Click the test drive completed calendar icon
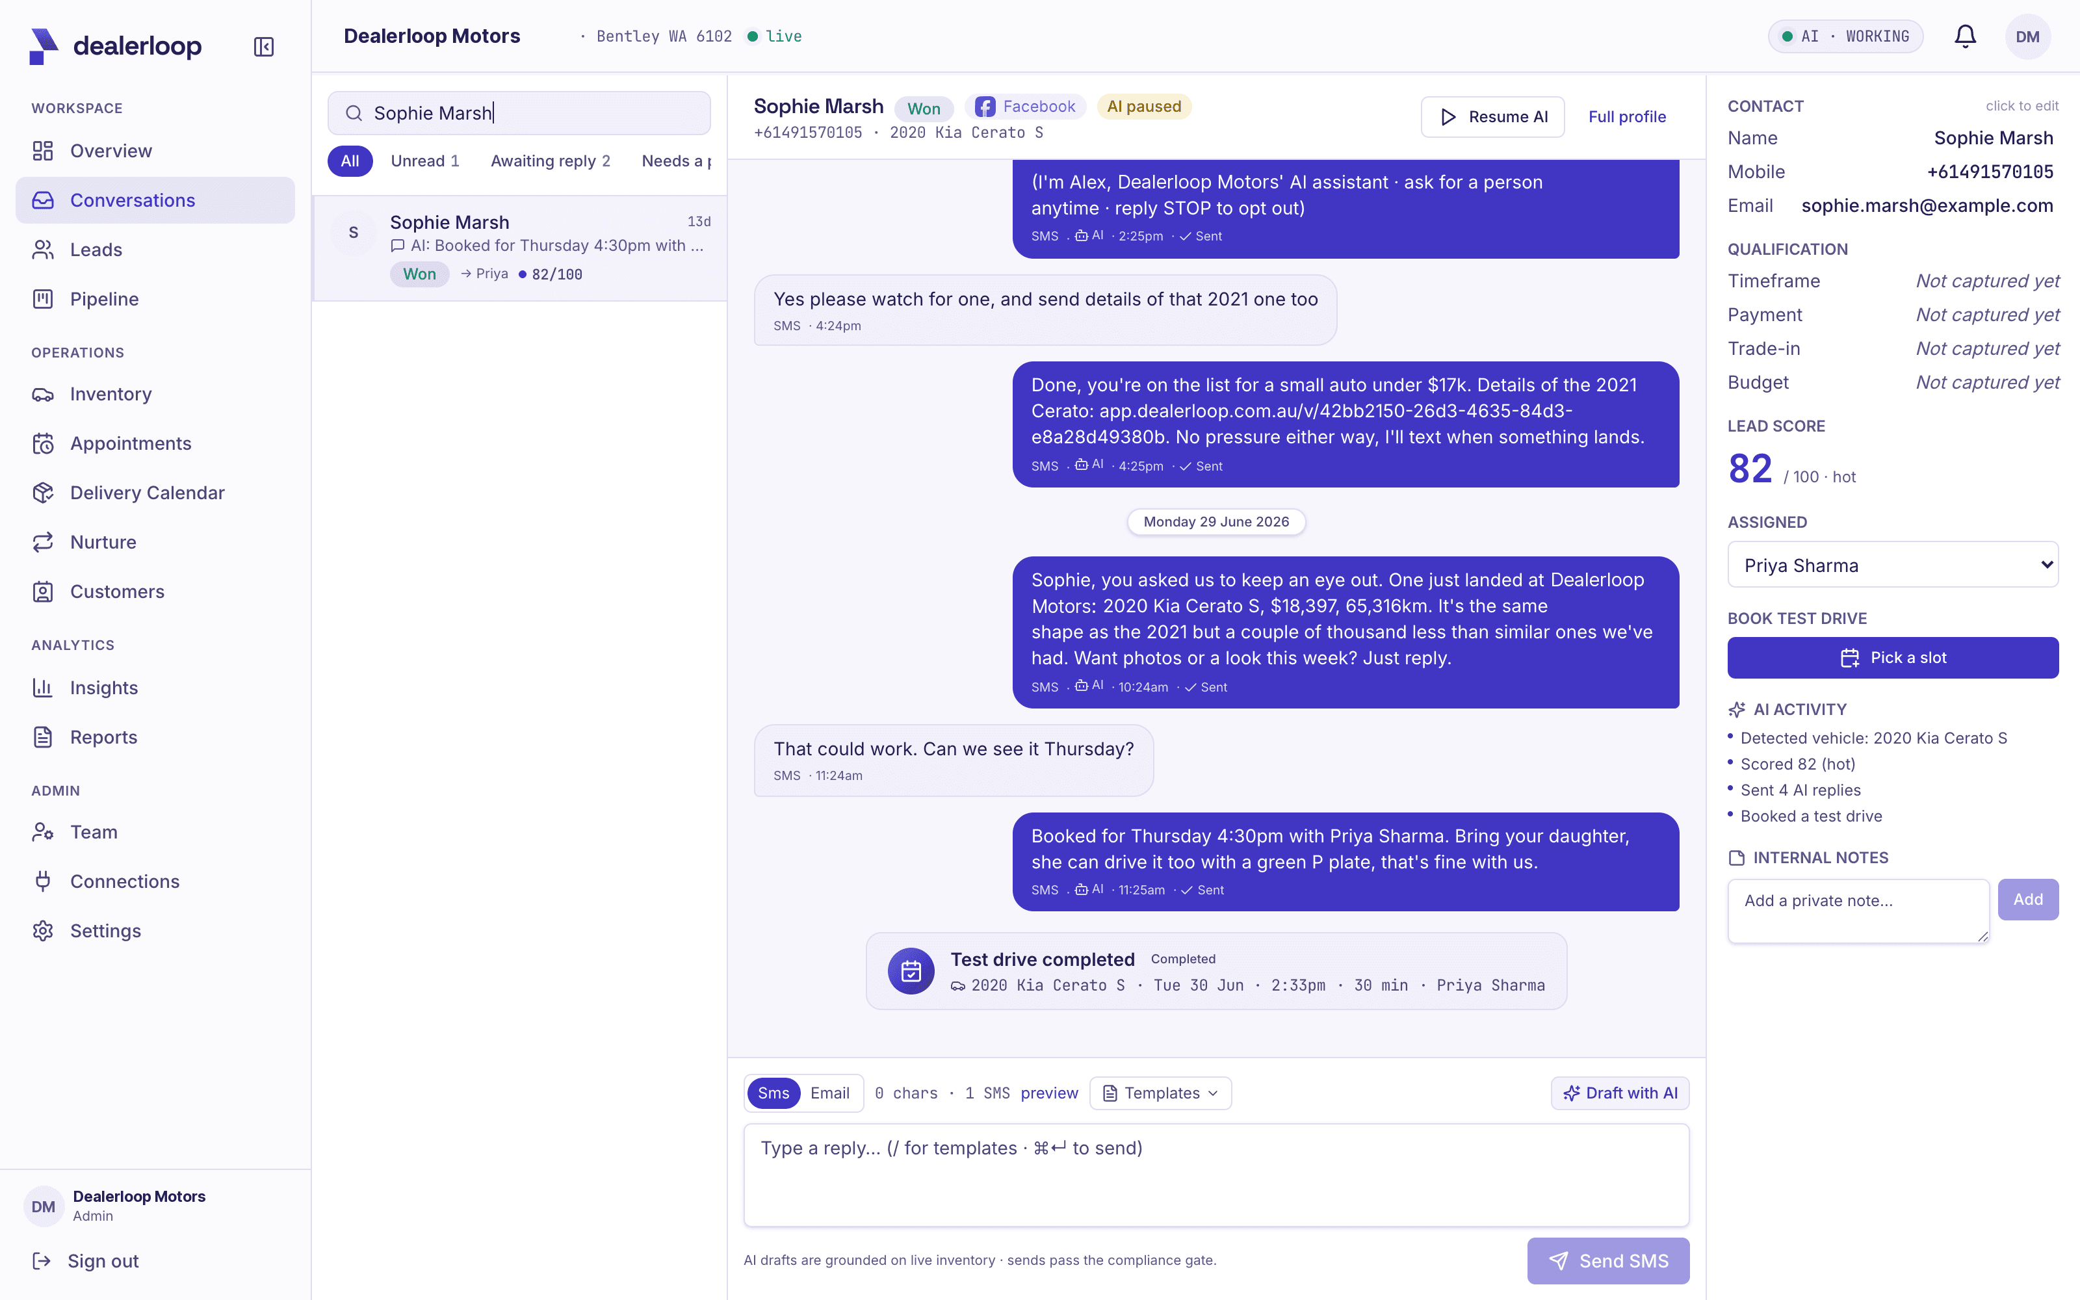Image resolution: width=2080 pixels, height=1300 pixels. (x=910, y=972)
